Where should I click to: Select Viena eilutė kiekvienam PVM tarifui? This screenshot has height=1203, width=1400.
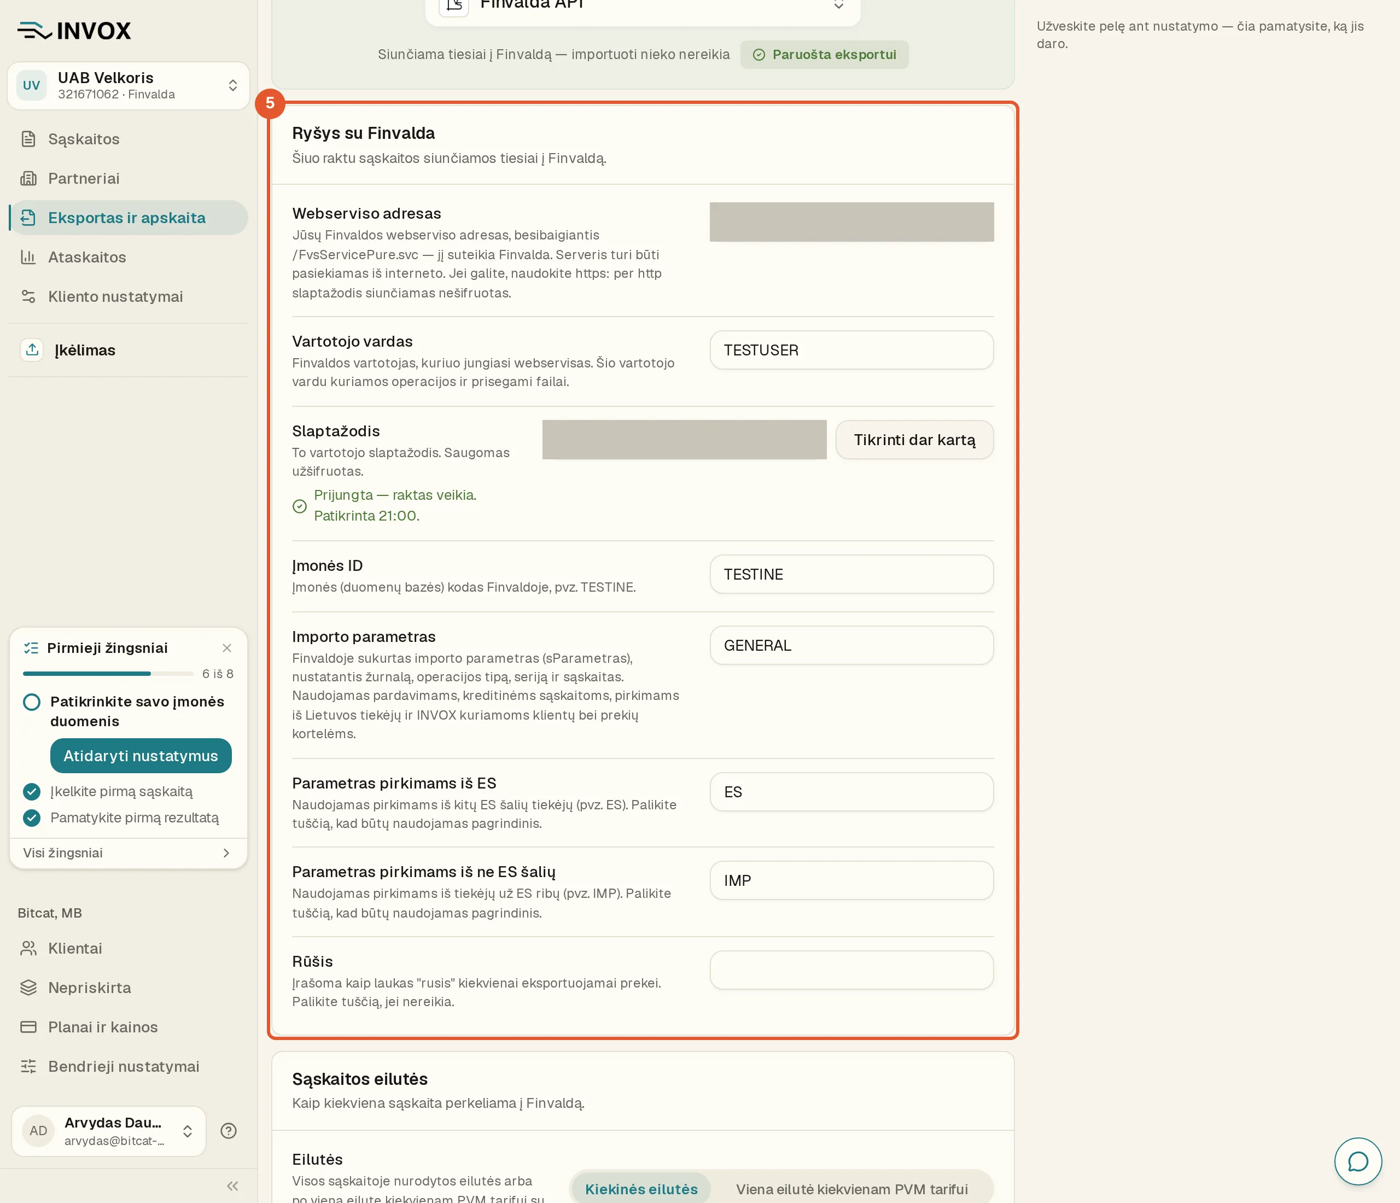pyautogui.click(x=851, y=1189)
